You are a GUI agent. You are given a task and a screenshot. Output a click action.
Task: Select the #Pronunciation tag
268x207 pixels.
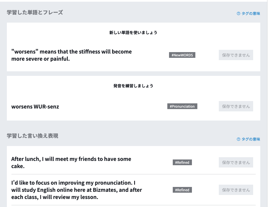182,106
